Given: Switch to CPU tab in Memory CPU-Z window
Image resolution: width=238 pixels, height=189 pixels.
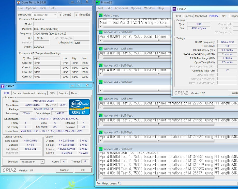Looking at the screenshot, I should click(178, 16).
